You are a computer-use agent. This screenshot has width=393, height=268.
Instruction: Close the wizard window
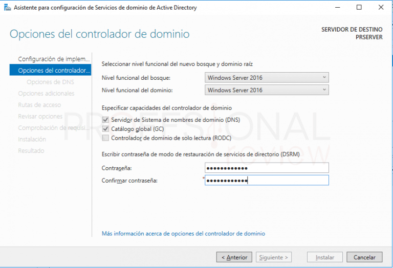[x=381, y=8]
